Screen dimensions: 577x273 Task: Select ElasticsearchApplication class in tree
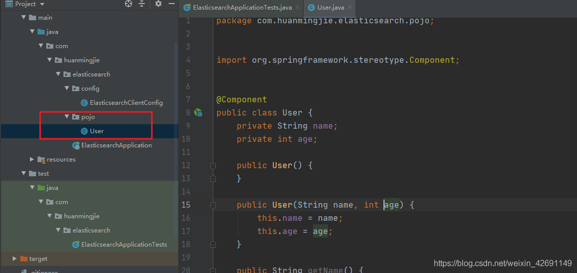pyautogui.click(x=116, y=145)
